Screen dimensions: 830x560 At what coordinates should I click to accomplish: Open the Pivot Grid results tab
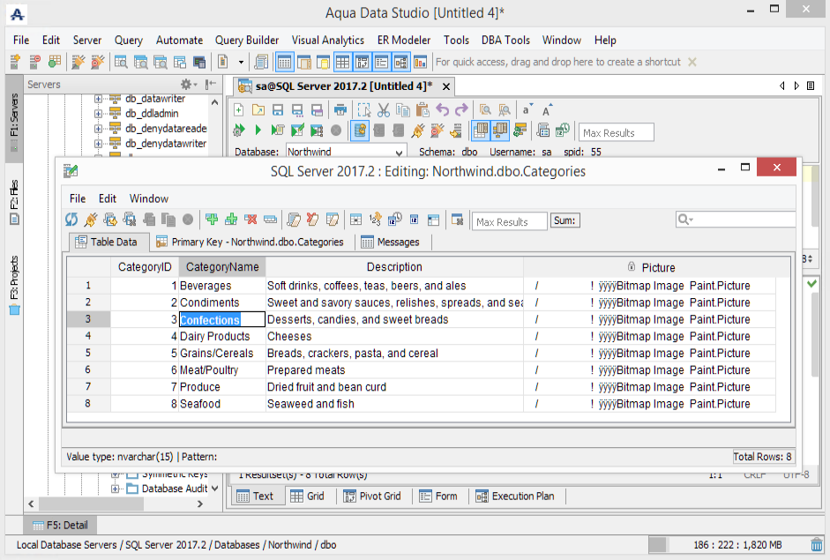click(371, 496)
